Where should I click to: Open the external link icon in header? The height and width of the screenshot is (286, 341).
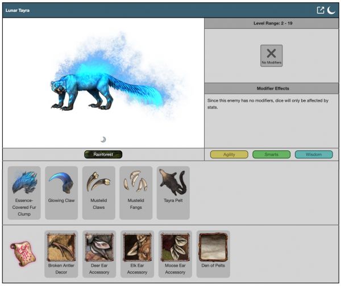coord(321,10)
